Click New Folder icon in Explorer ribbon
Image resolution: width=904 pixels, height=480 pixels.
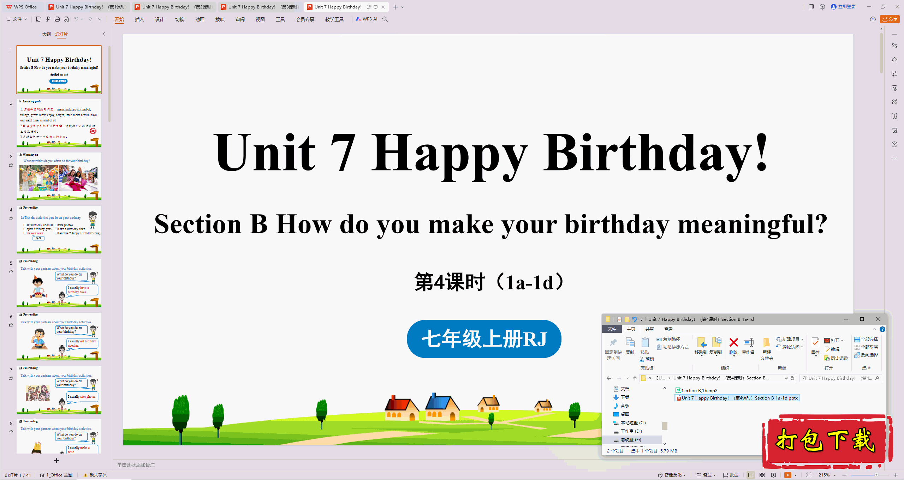click(x=767, y=349)
